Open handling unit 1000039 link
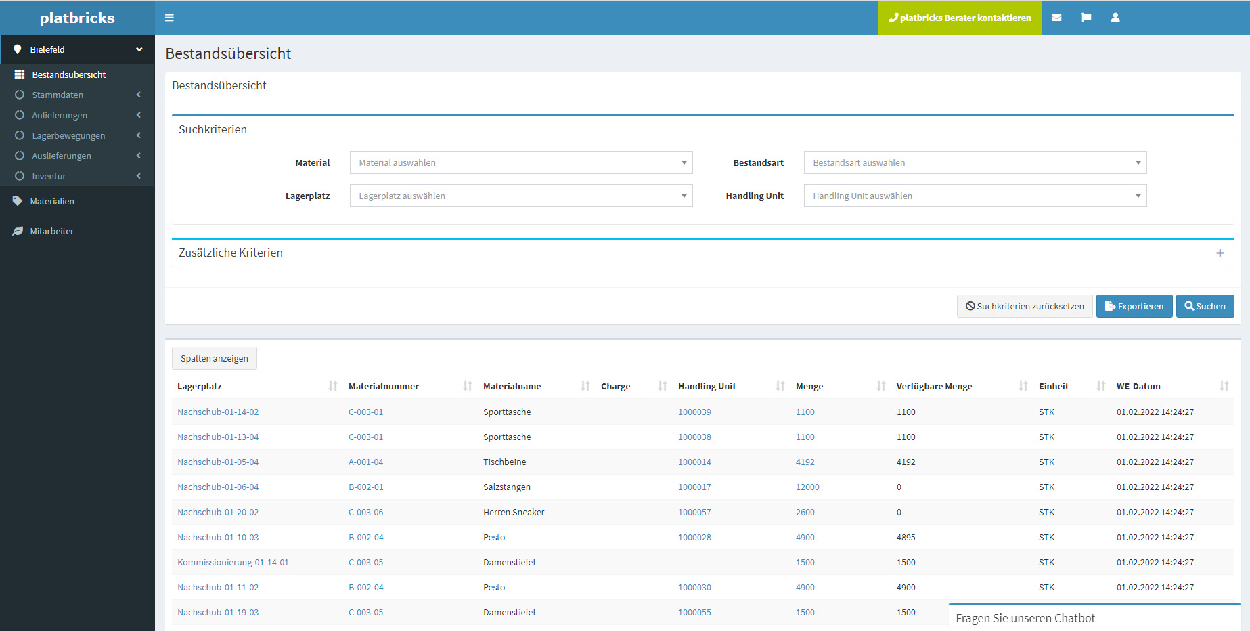Viewport: 1250px width, 631px height. 694,412
